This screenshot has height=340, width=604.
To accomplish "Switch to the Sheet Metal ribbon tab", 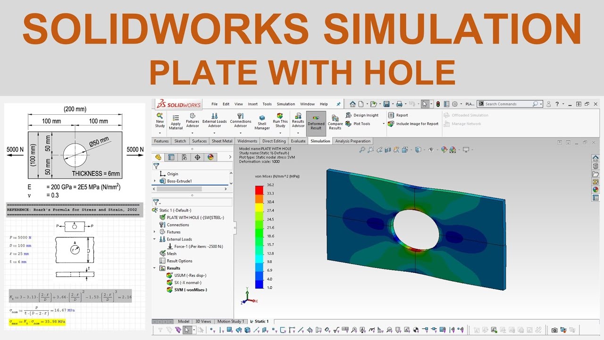I will click(222, 141).
